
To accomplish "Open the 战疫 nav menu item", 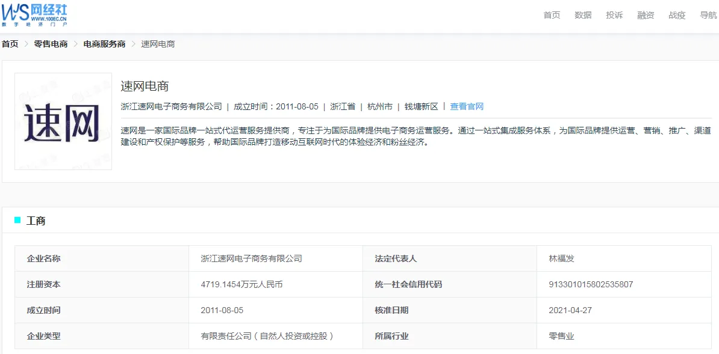I will pos(677,15).
